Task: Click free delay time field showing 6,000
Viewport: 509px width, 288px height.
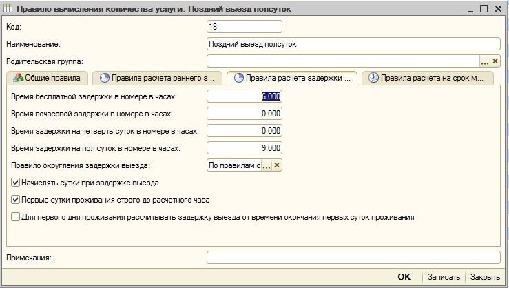Action: tap(245, 96)
